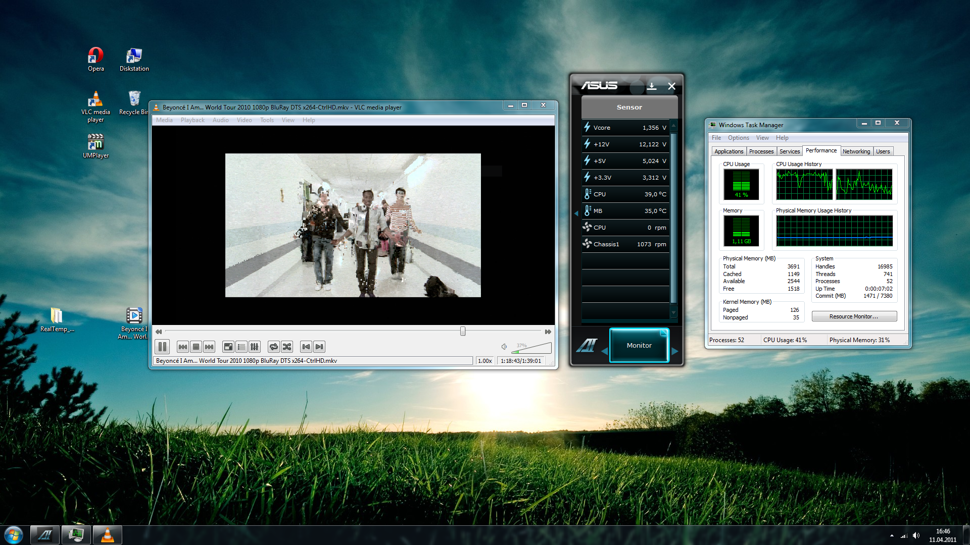Toggle VLC elapsed time display 1:18:43/1:39:01
This screenshot has height=545, width=970.
coord(521,361)
